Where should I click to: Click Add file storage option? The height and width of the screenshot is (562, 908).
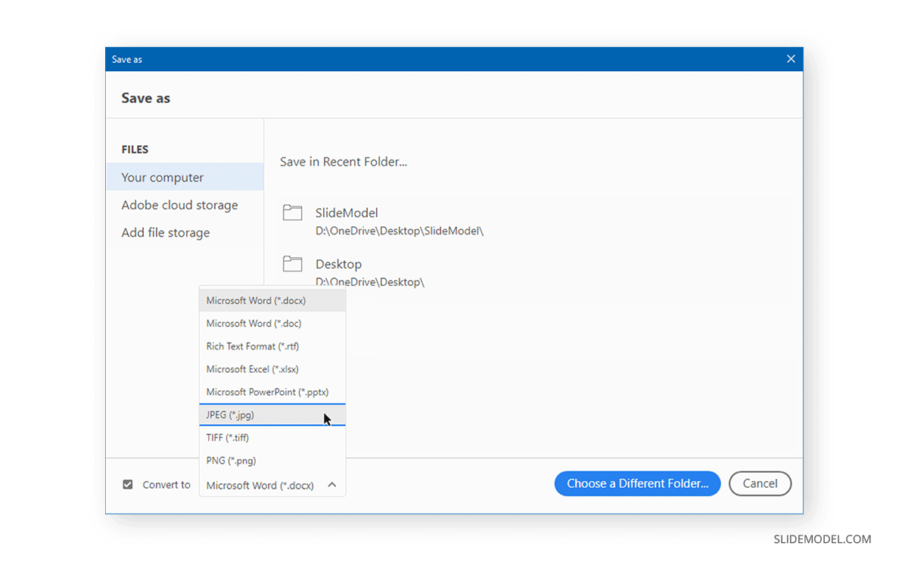185,232
